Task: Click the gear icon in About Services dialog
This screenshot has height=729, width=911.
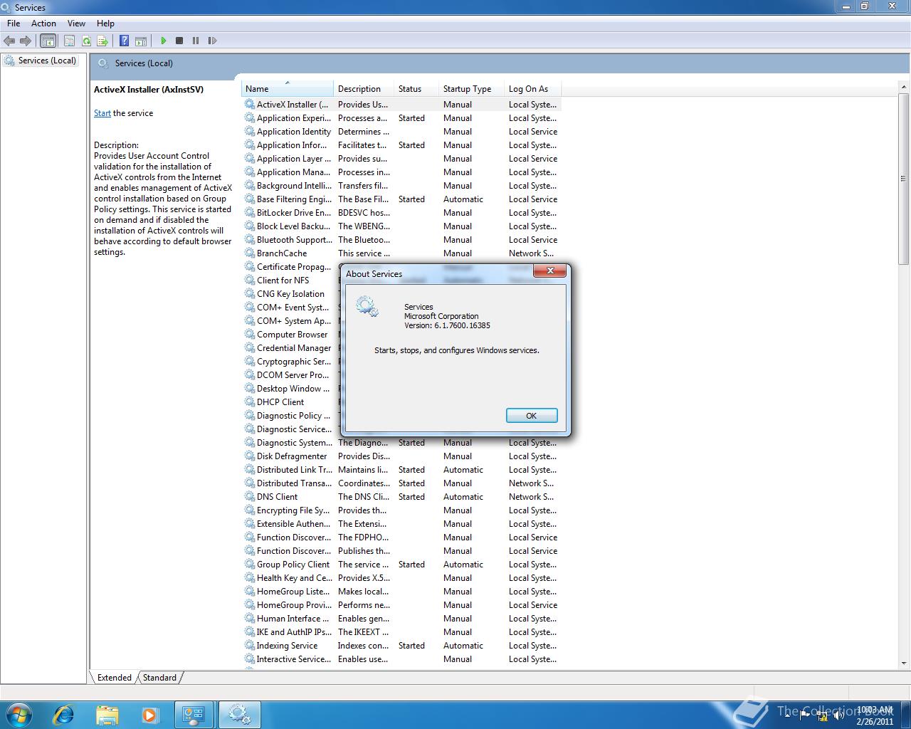Action: point(367,307)
